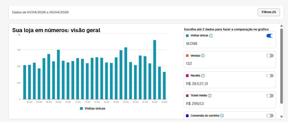Disable the Visitas únicas toggle

coord(270,36)
